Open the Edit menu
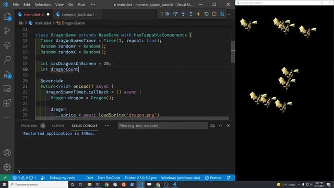The height and width of the screenshot is (188, 334). tap(27, 5)
